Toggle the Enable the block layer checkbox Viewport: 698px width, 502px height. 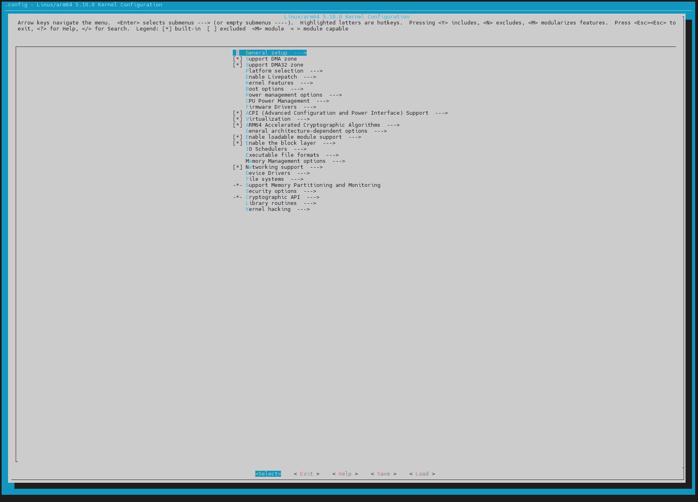click(238, 143)
